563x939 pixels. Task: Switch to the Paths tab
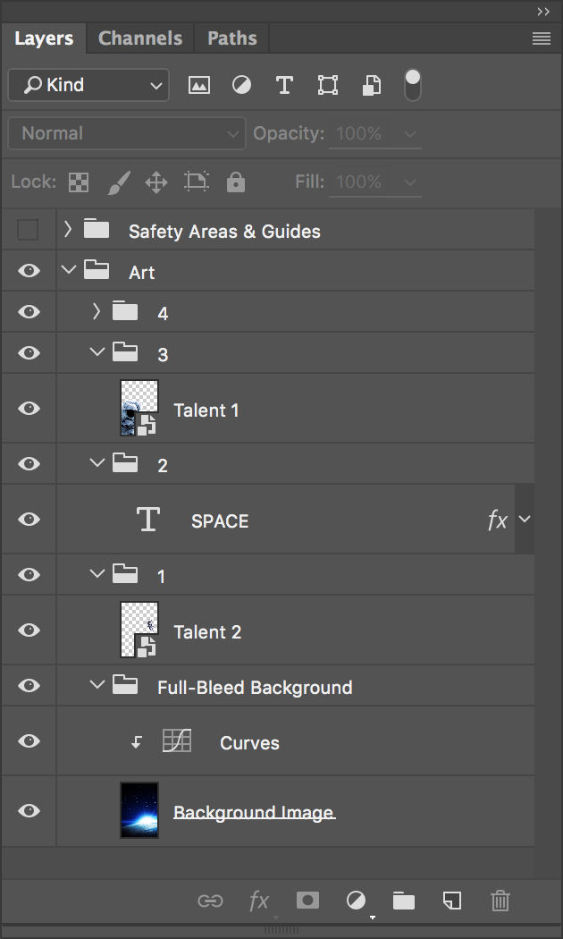tap(232, 38)
